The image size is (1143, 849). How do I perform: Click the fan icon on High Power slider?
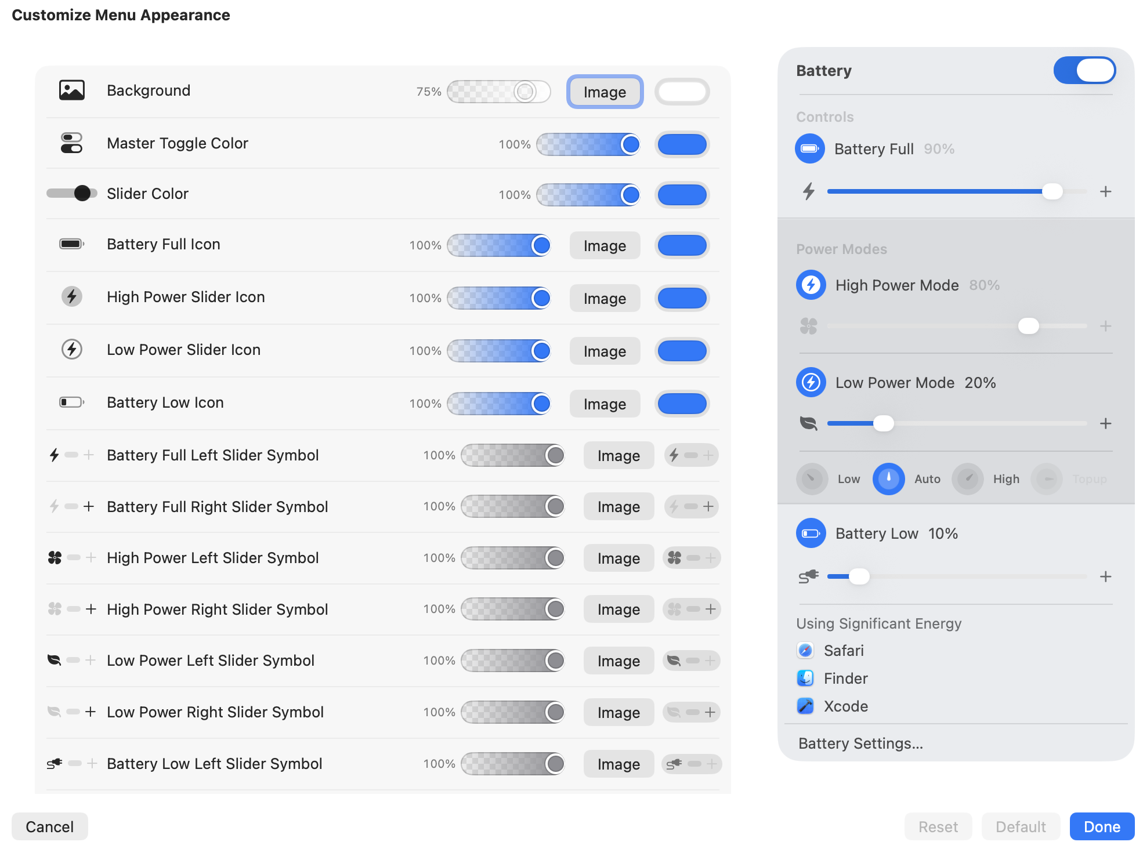[809, 326]
